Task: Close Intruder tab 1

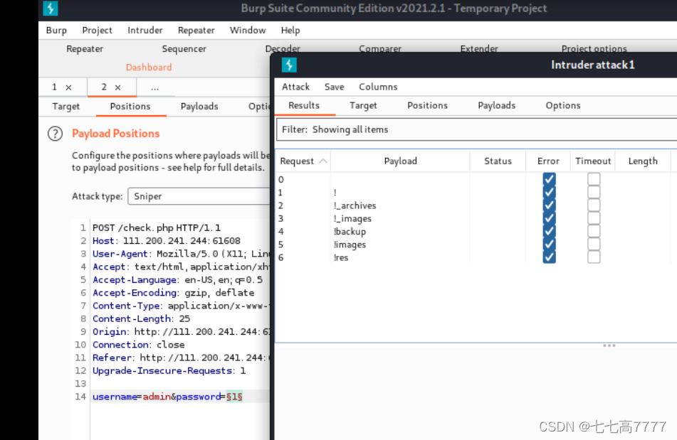Action: (68, 87)
